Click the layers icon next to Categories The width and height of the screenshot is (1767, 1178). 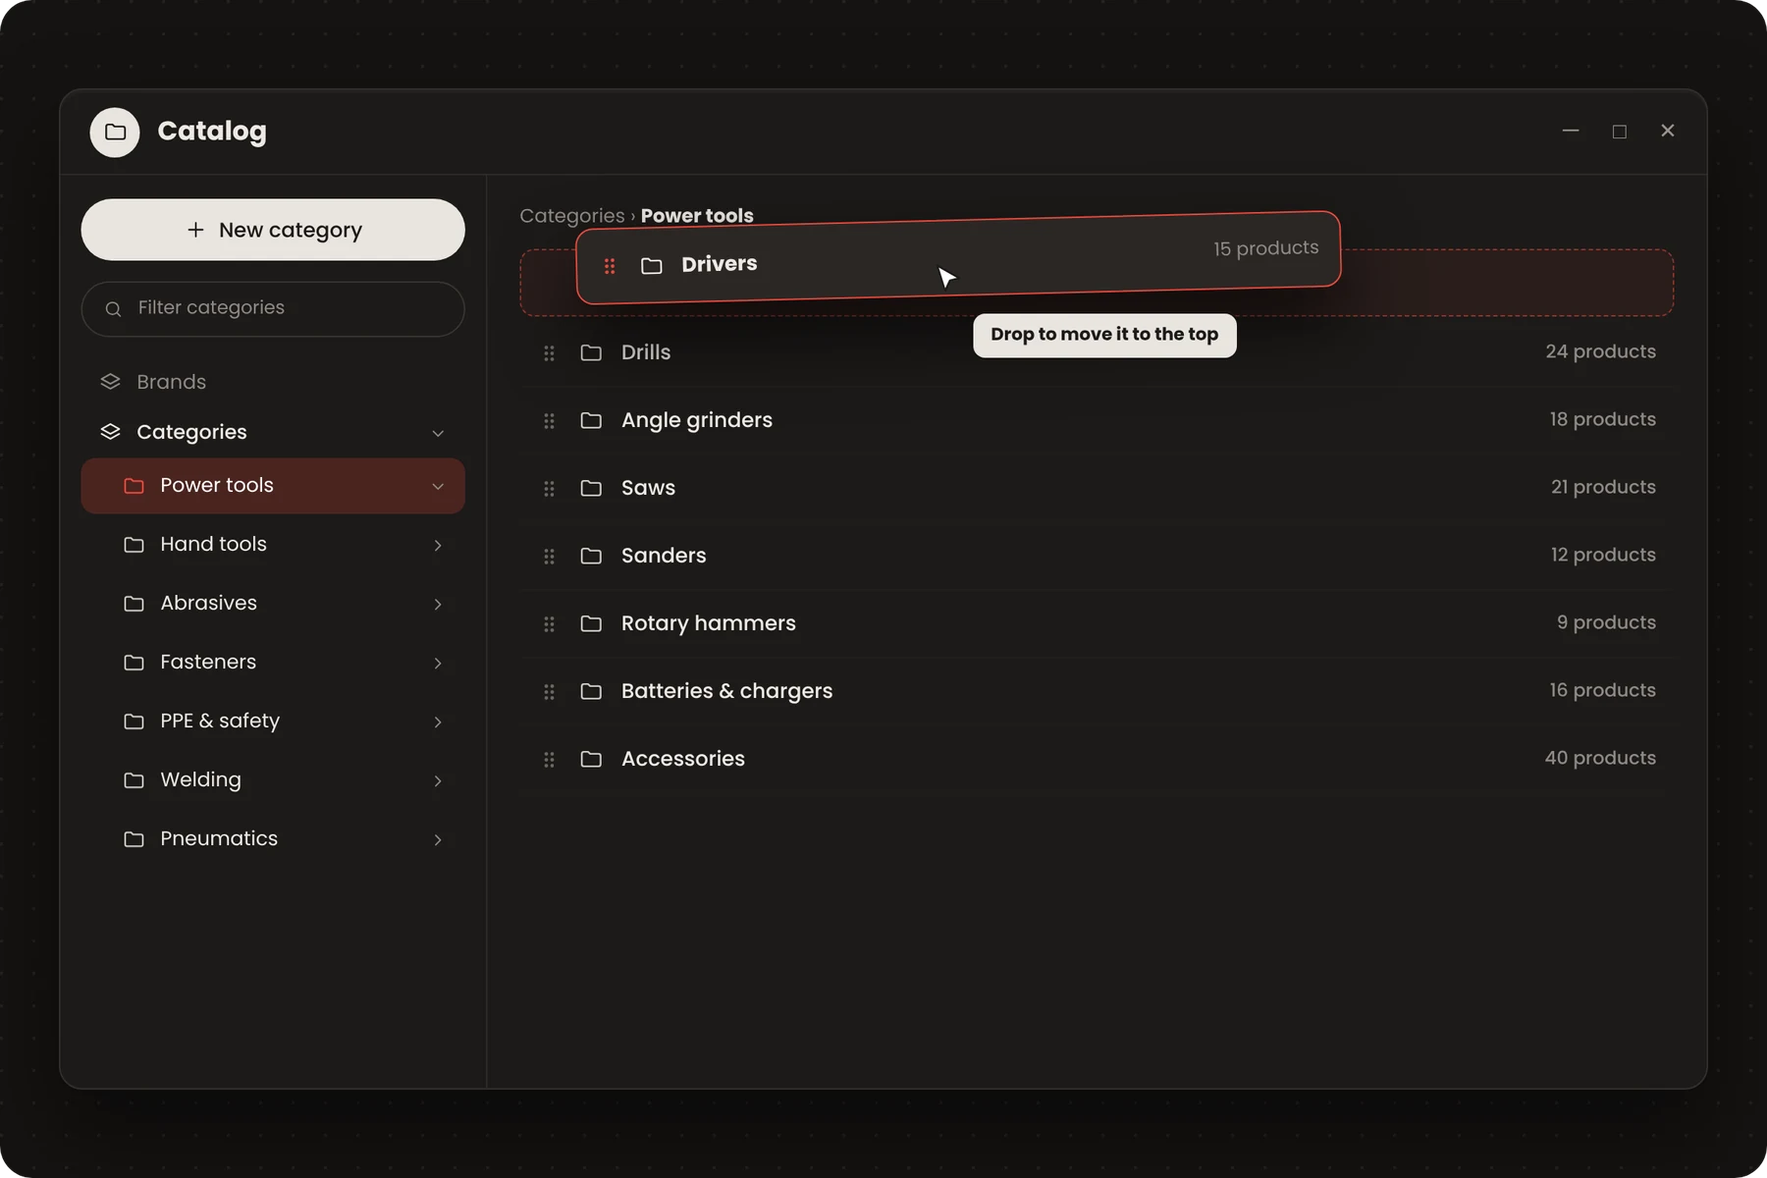110,431
